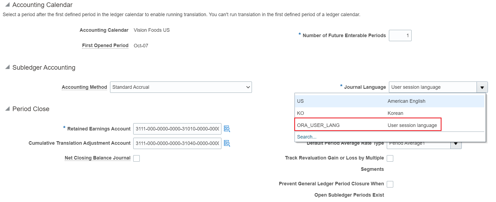Click the Search... link in dropdown
The width and height of the screenshot is (496, 202).
point(307,137)
